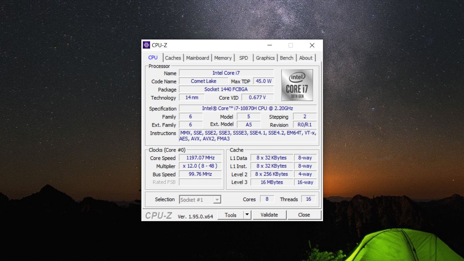Open the SPD tab
The width and height of the screenshot is (464, 261).
click(x=244, y=58)
